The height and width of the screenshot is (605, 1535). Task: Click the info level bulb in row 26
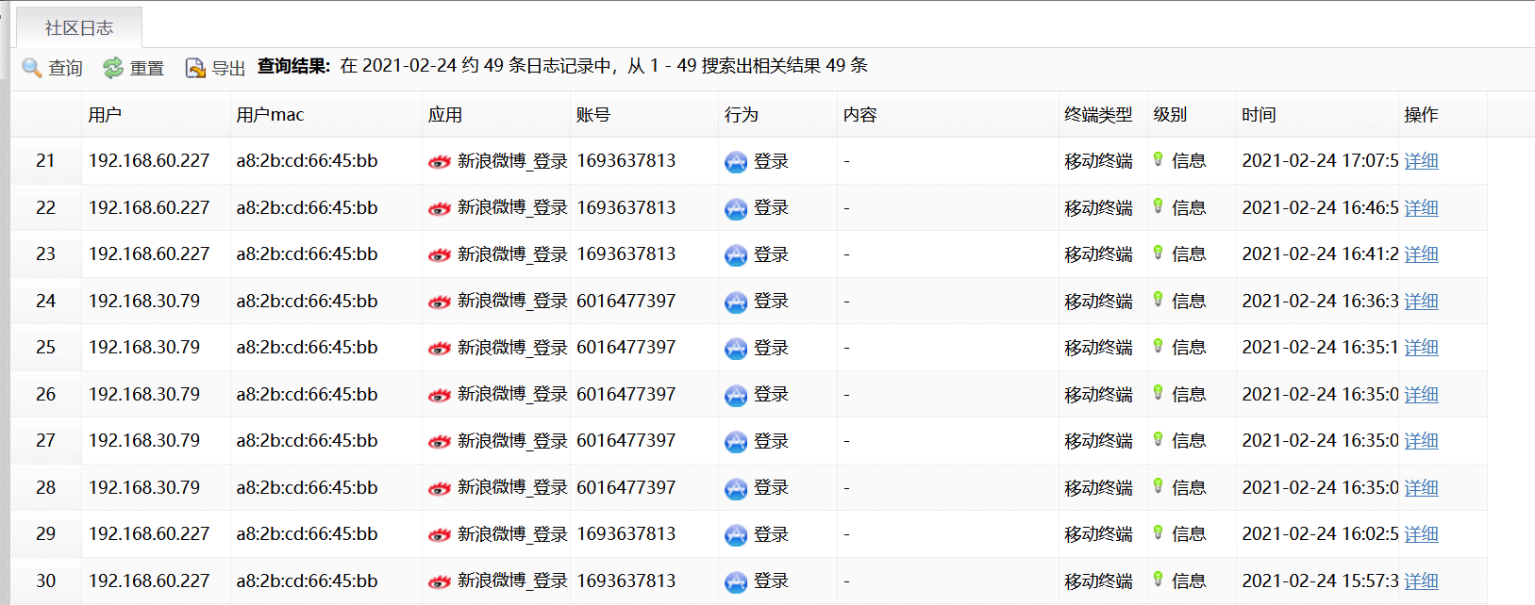(x=1159, y=393)
